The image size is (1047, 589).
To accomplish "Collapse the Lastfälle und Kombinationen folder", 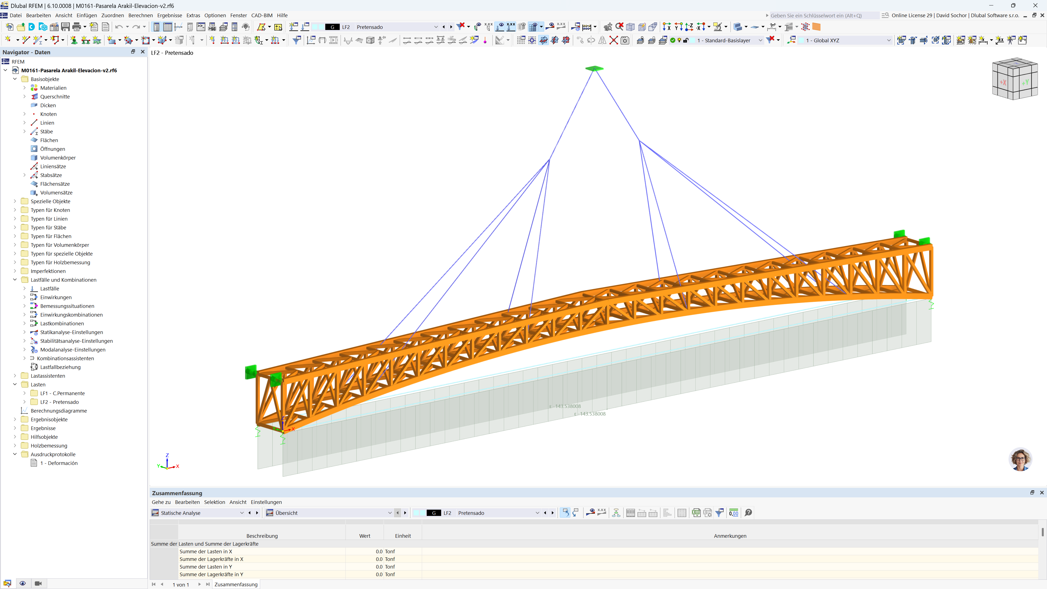I will (15, 280).
